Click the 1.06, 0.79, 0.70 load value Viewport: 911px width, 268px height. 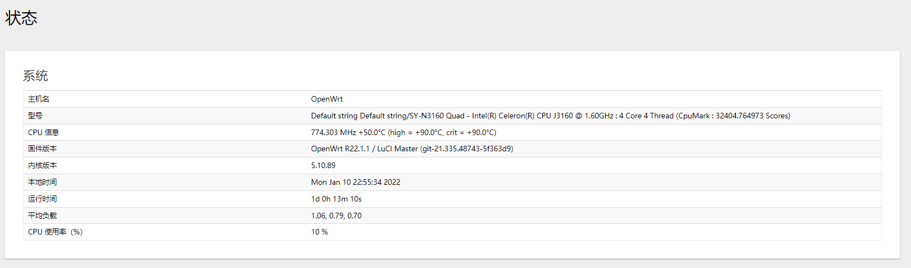336,216
